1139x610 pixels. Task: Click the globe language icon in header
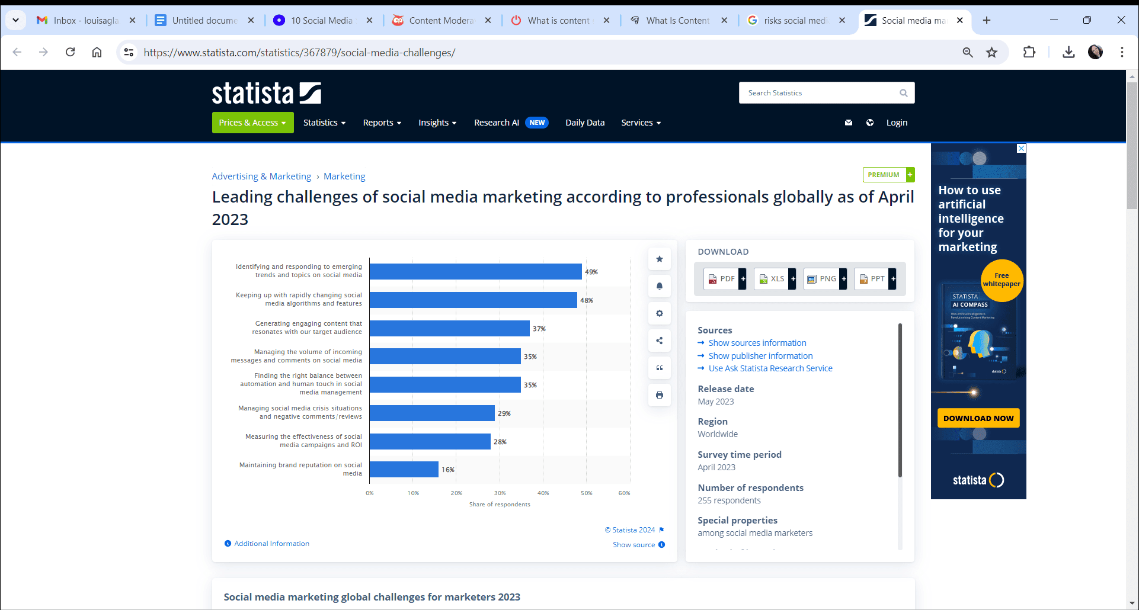870,123
